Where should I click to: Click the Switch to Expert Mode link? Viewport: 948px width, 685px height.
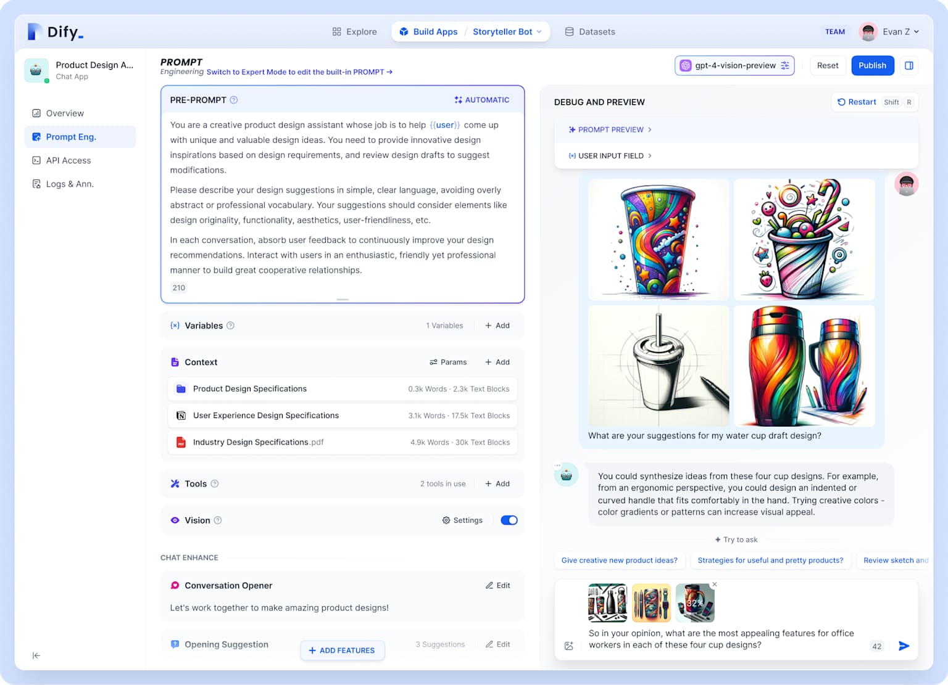tap(300, 72)
